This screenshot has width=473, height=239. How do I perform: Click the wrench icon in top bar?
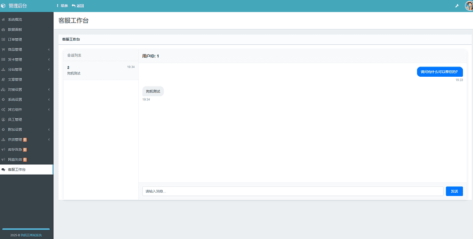pos(457,6)
